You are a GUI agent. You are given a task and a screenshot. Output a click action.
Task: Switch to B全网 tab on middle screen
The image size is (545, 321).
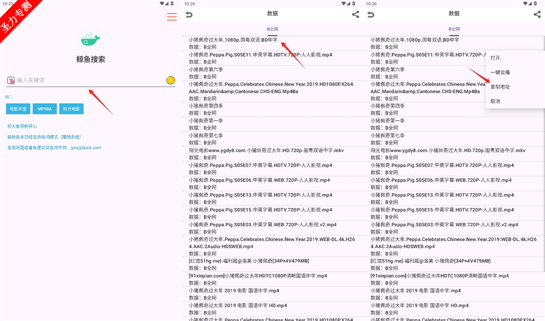272,29
